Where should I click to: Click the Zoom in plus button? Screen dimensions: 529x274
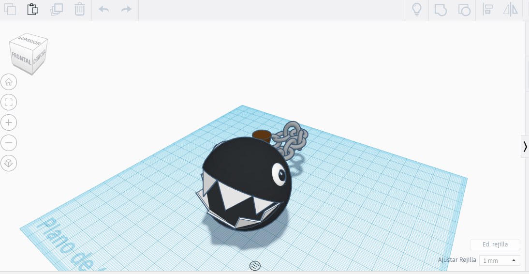tap(9, 122)
